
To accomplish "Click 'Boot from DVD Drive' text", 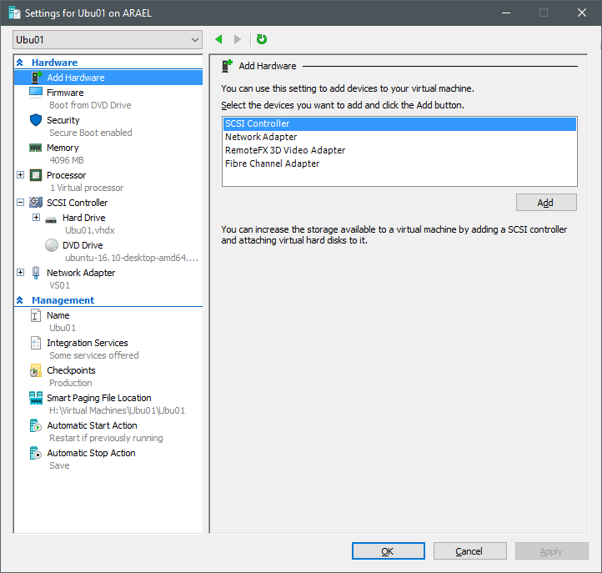I will click(90, 105).
